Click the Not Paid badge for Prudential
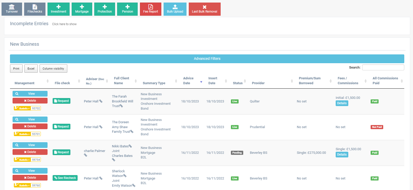This screenshot has width=413, height=190. (377, 127)
